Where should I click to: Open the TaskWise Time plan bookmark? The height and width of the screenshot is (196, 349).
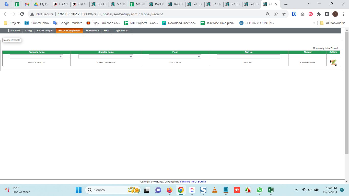[x=218, y=23]
